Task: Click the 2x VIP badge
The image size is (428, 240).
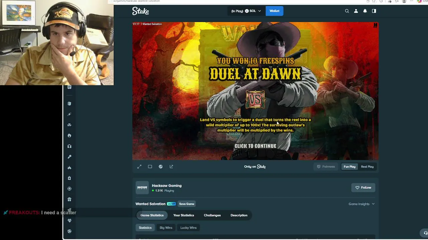Action: 171,204
